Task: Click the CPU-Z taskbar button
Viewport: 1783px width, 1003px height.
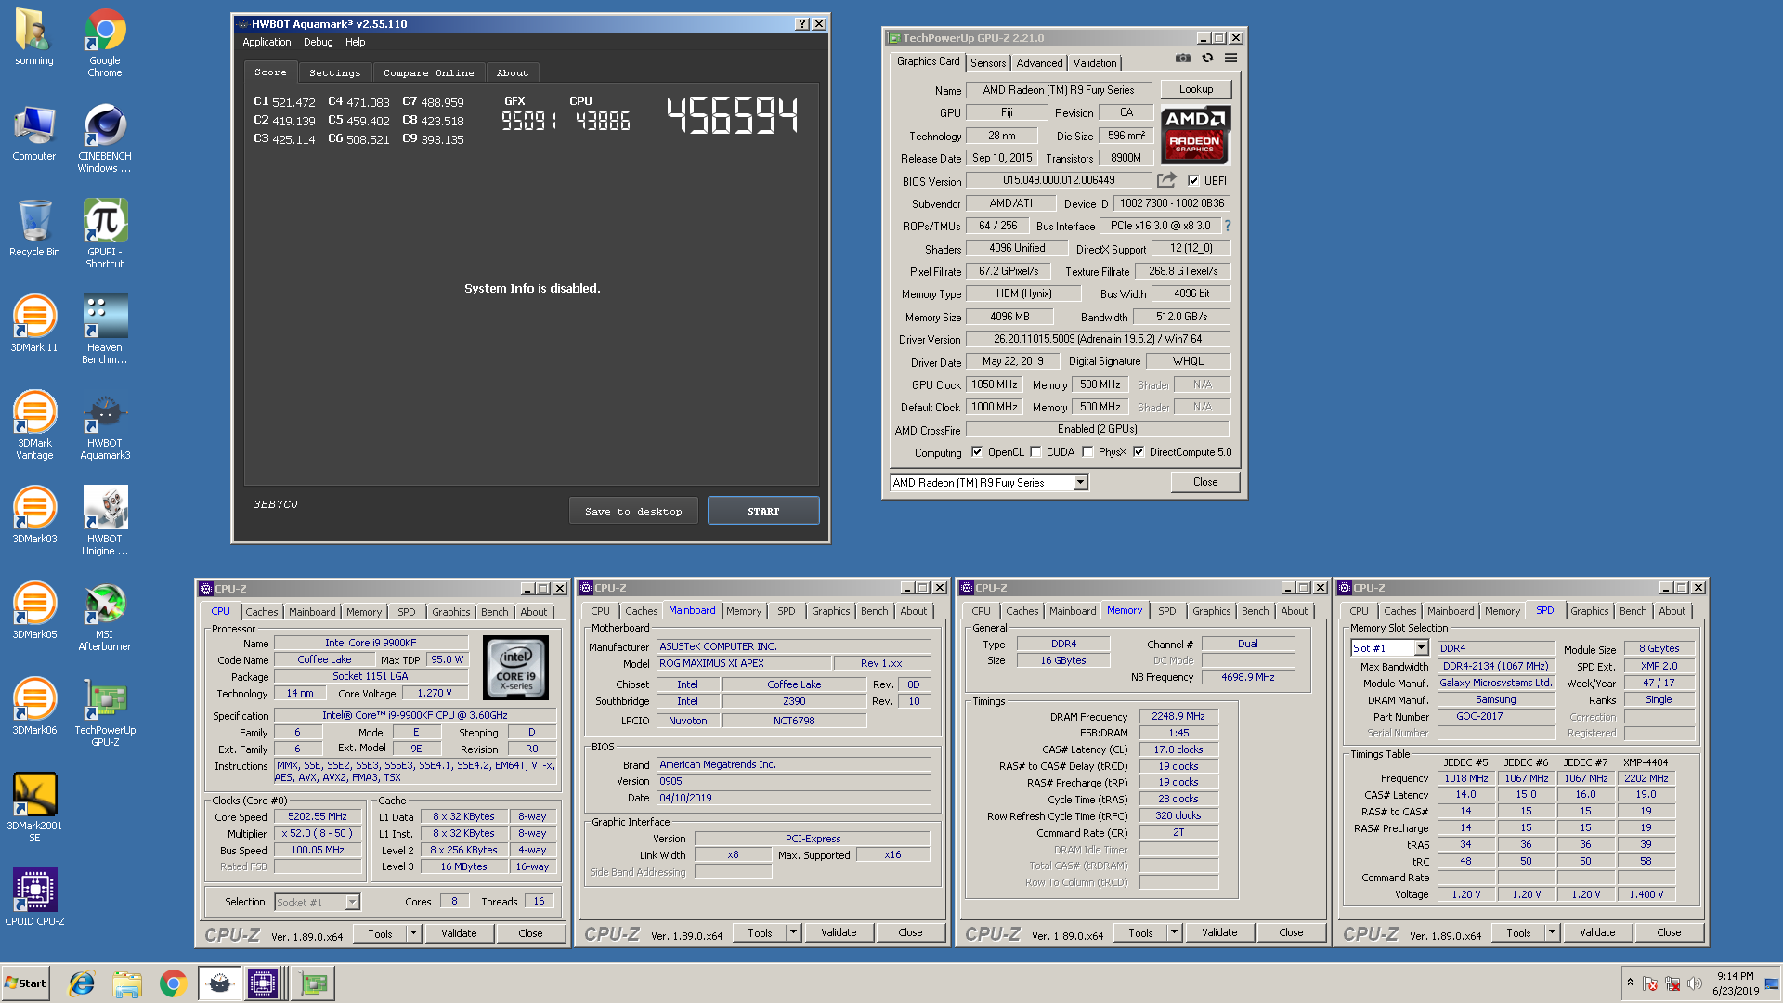Action: pyautogui.click(x=263, y=983)
